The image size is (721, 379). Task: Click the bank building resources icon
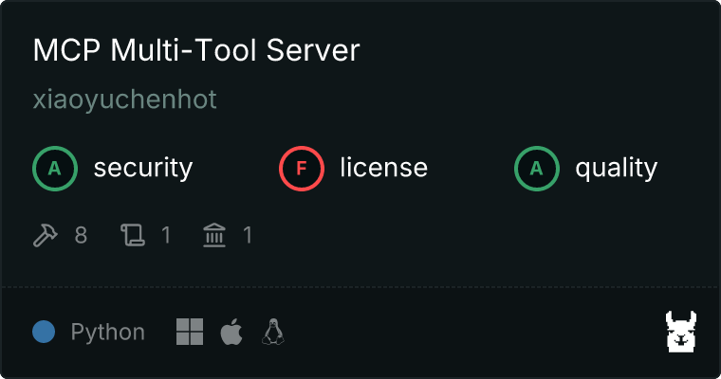coord(214,234)
